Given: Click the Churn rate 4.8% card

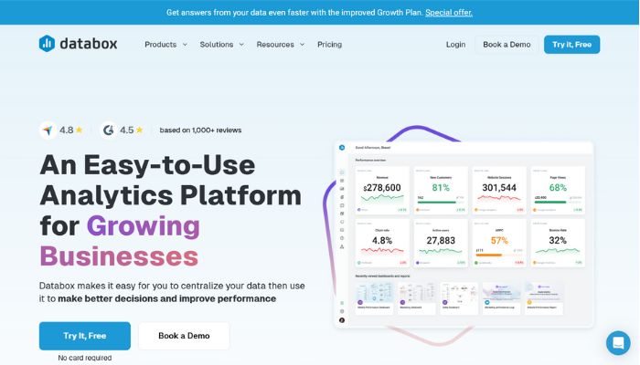Looking at the screenshot, I should coord(382,244).
